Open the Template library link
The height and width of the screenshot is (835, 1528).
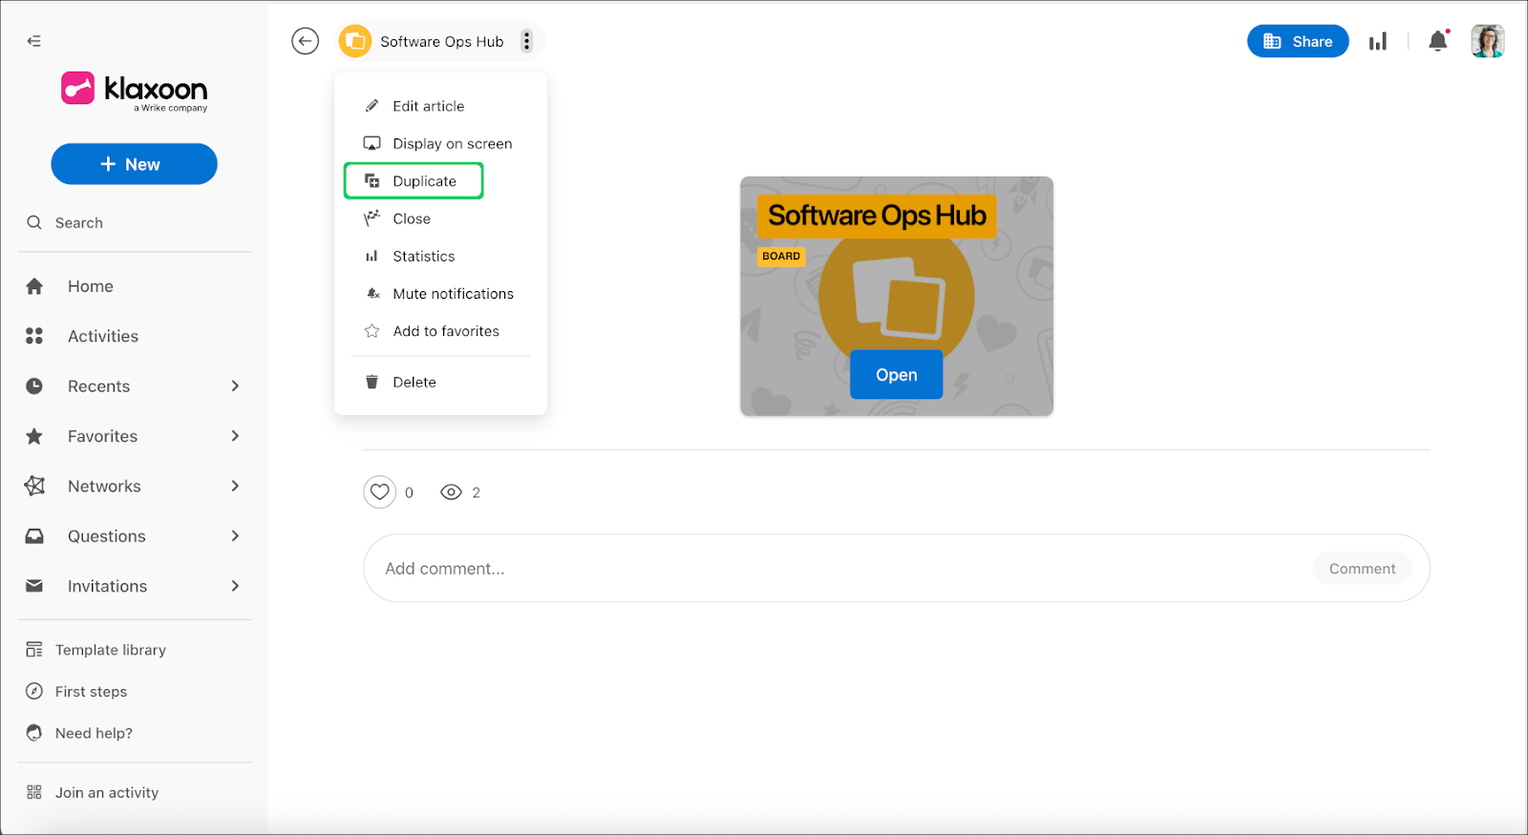click(110, 650)
